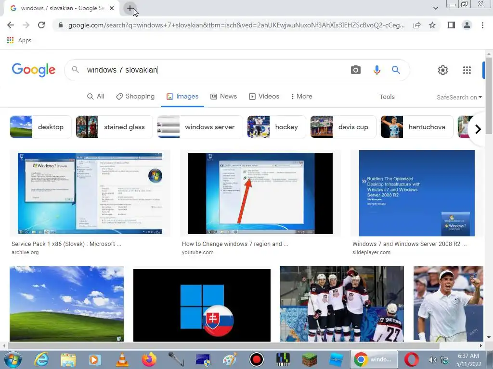The height and width of the screenshot is (369, 493).
Task: Filter by the hockey chip
Action: [276, 127]
